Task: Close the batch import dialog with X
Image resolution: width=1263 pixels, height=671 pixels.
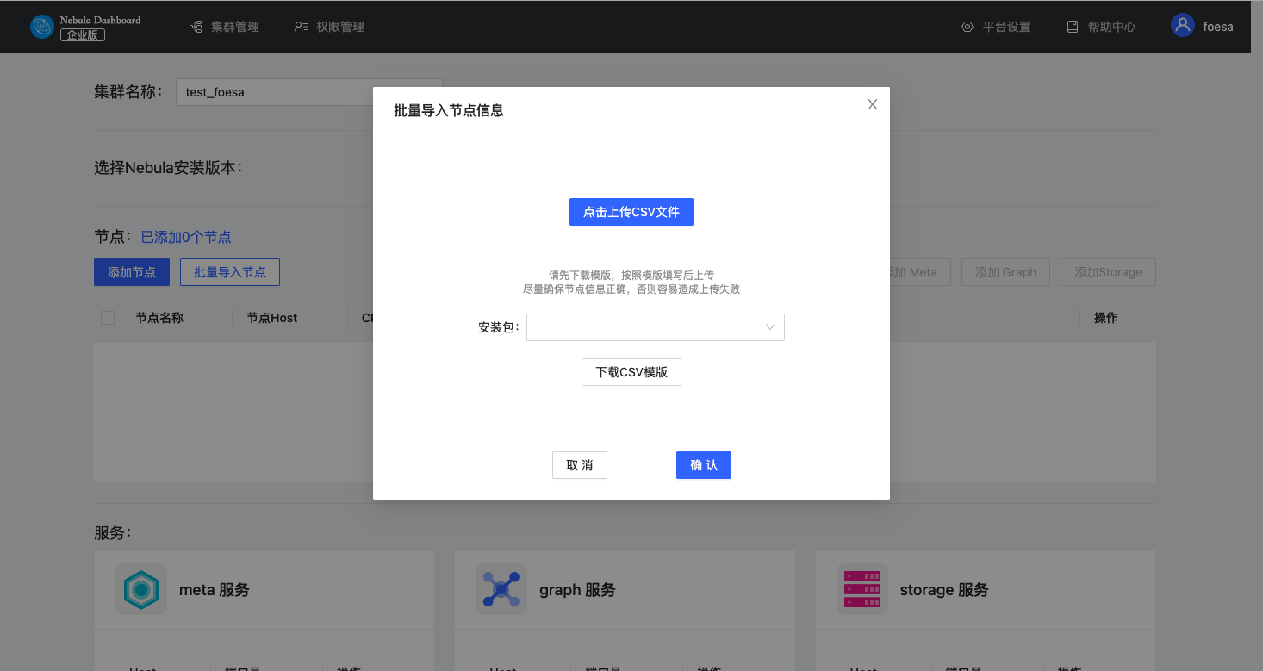Action: (872, 104)
